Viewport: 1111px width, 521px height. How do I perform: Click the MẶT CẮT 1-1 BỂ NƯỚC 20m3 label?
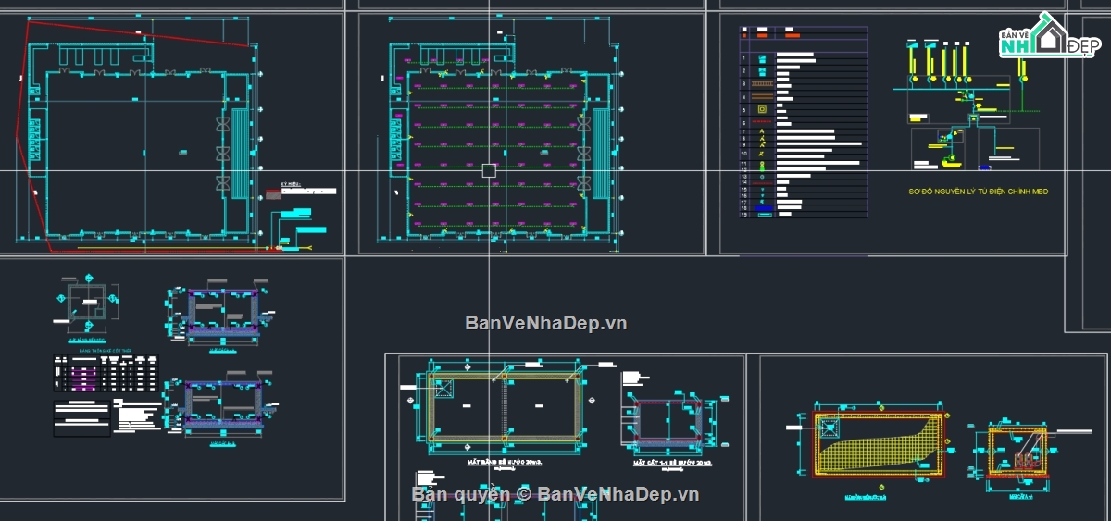pyautogui.click(x=672, y=461)
